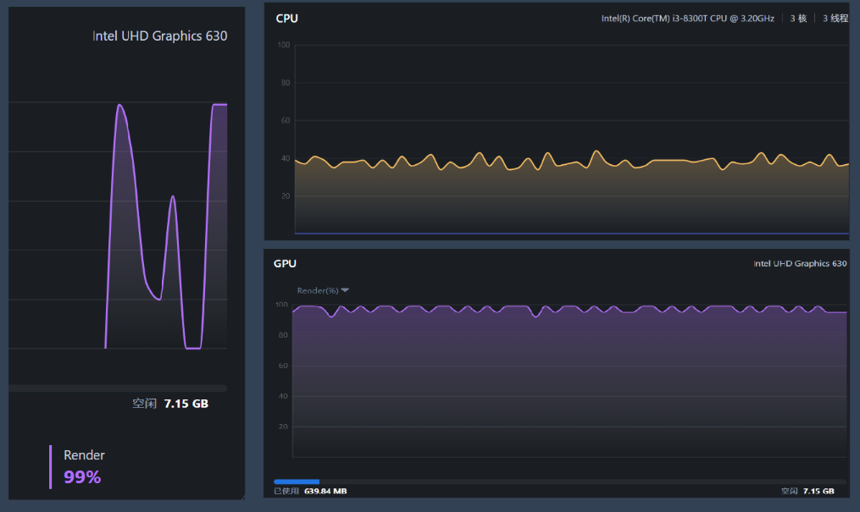Click the blue GPU memory usage bar
This screenshot has height=512, width=860.
[297, 482]
